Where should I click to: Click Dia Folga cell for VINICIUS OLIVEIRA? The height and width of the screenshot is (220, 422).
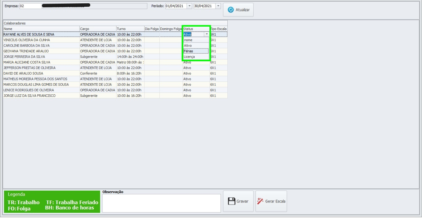pos(152,40)
